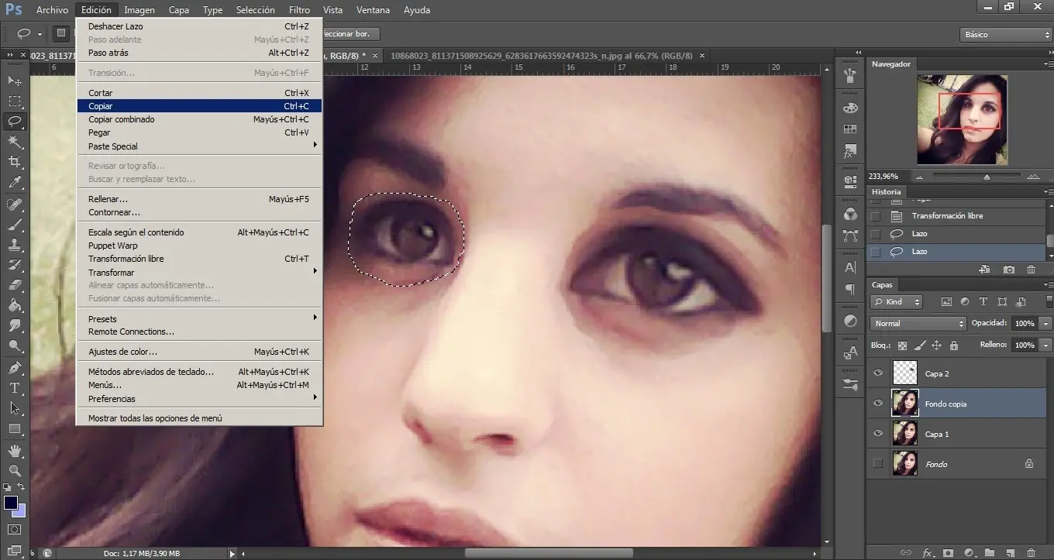Delete current history state with trash icon
Screen dimensions: 1054x560
pos(1031,270)
